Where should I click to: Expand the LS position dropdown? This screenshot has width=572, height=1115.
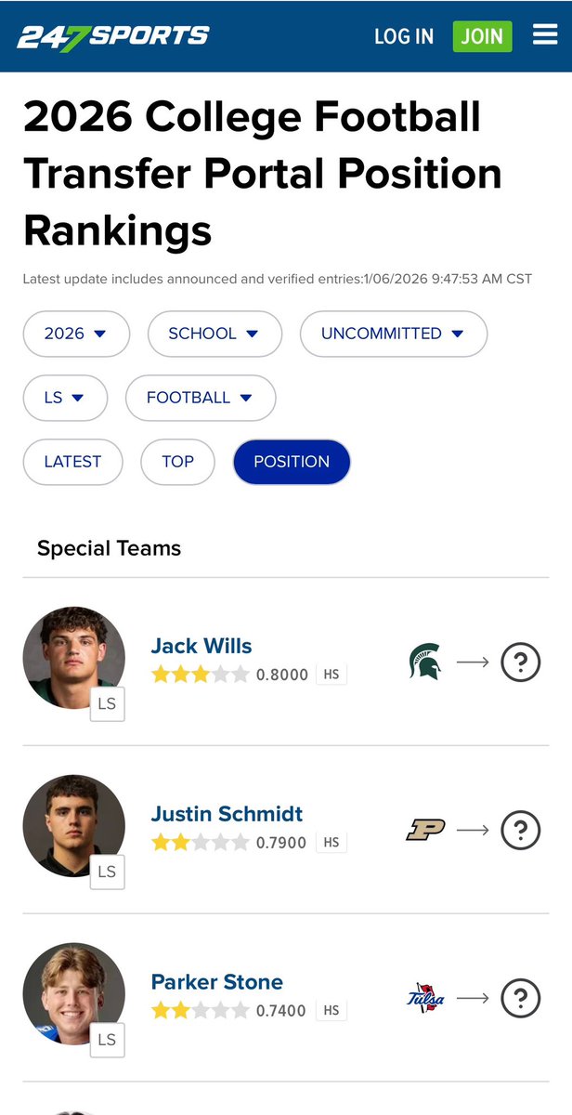(65, 398)
